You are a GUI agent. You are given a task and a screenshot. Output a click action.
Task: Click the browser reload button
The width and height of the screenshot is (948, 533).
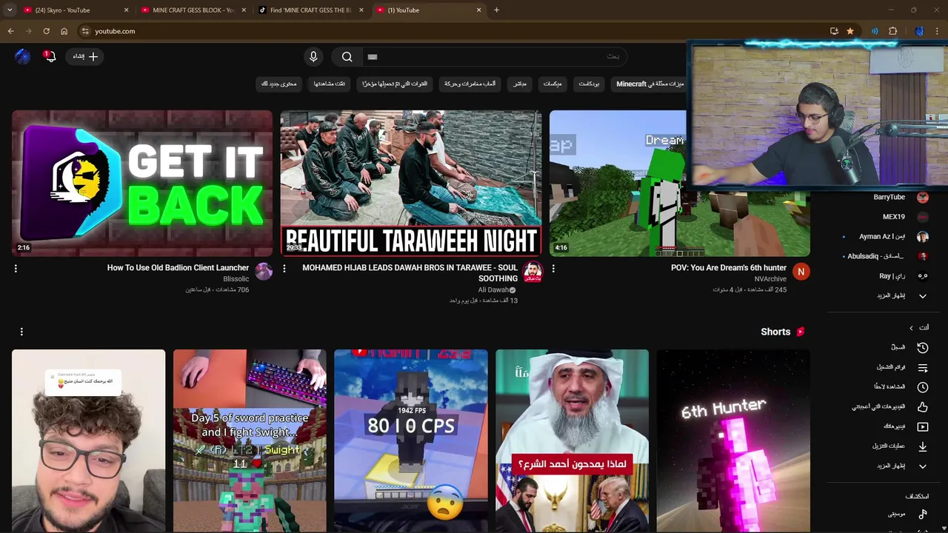[x=46, y=31]
